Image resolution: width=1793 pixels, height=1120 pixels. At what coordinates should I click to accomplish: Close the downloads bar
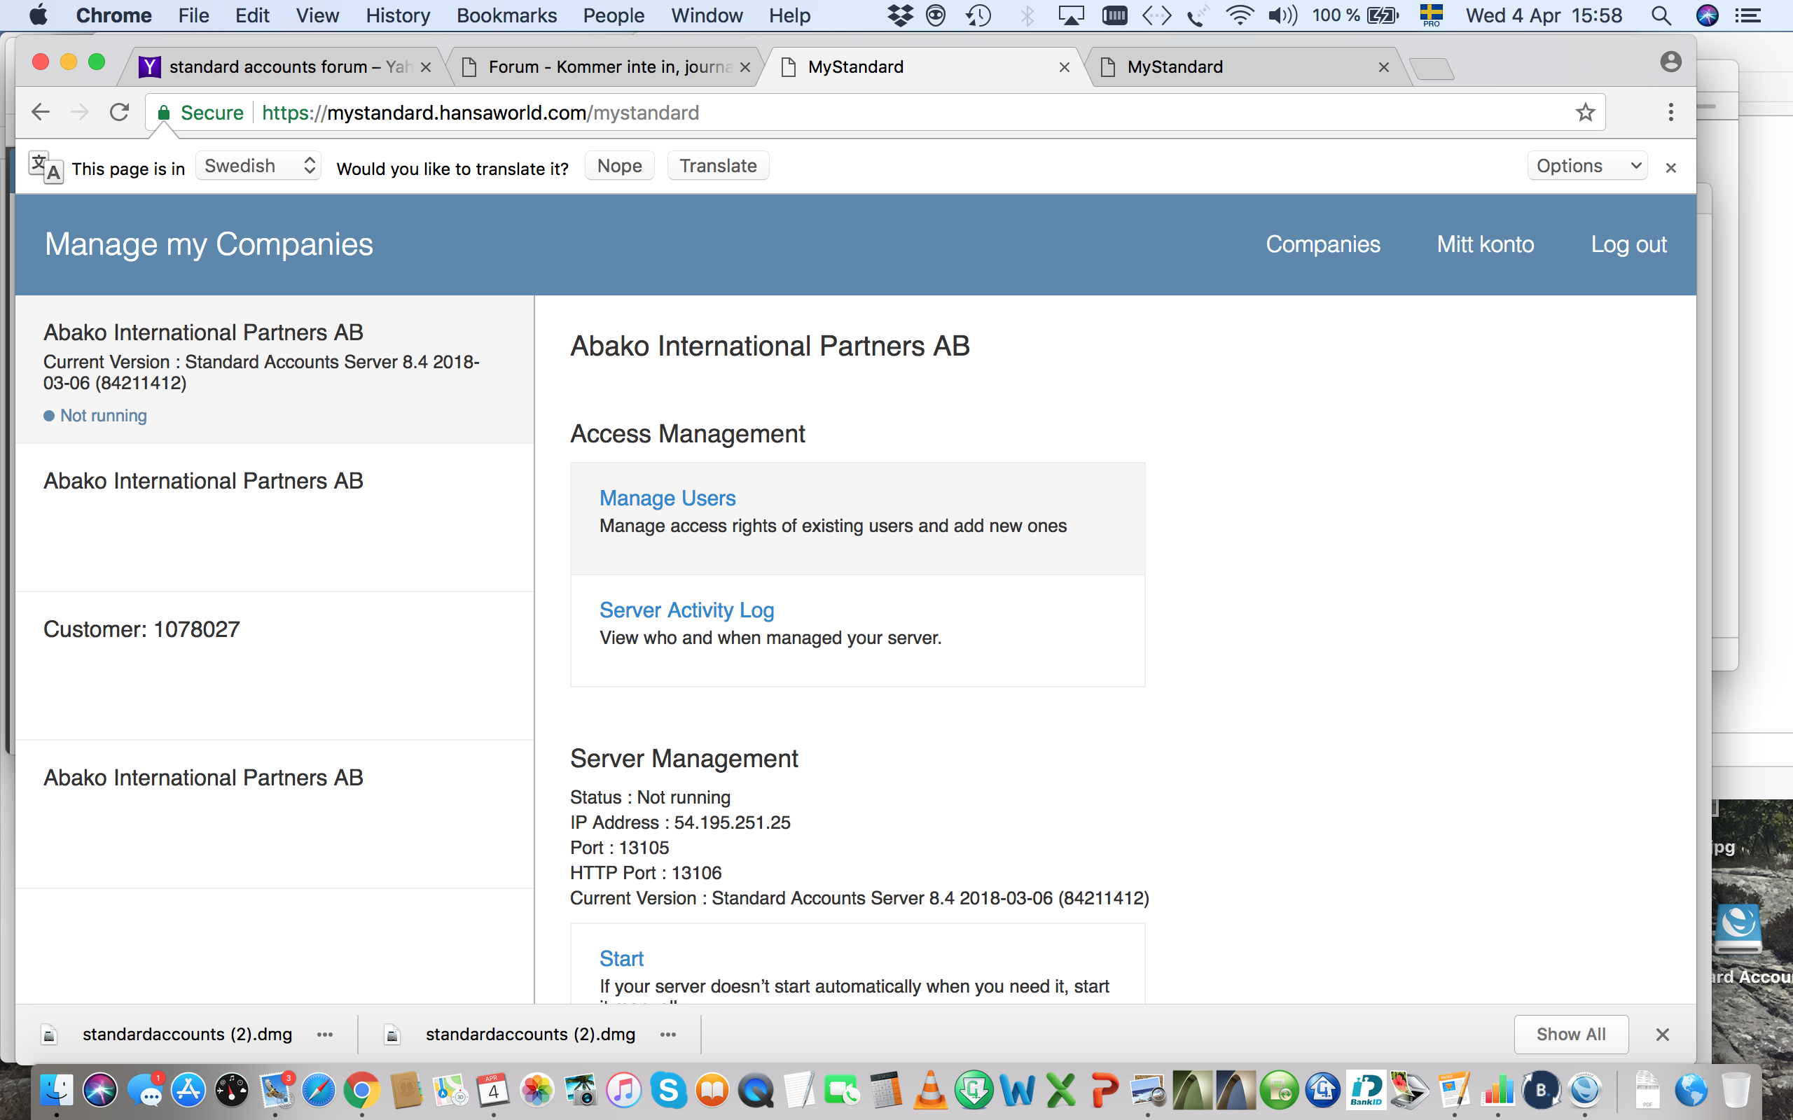[1662, 1034]
